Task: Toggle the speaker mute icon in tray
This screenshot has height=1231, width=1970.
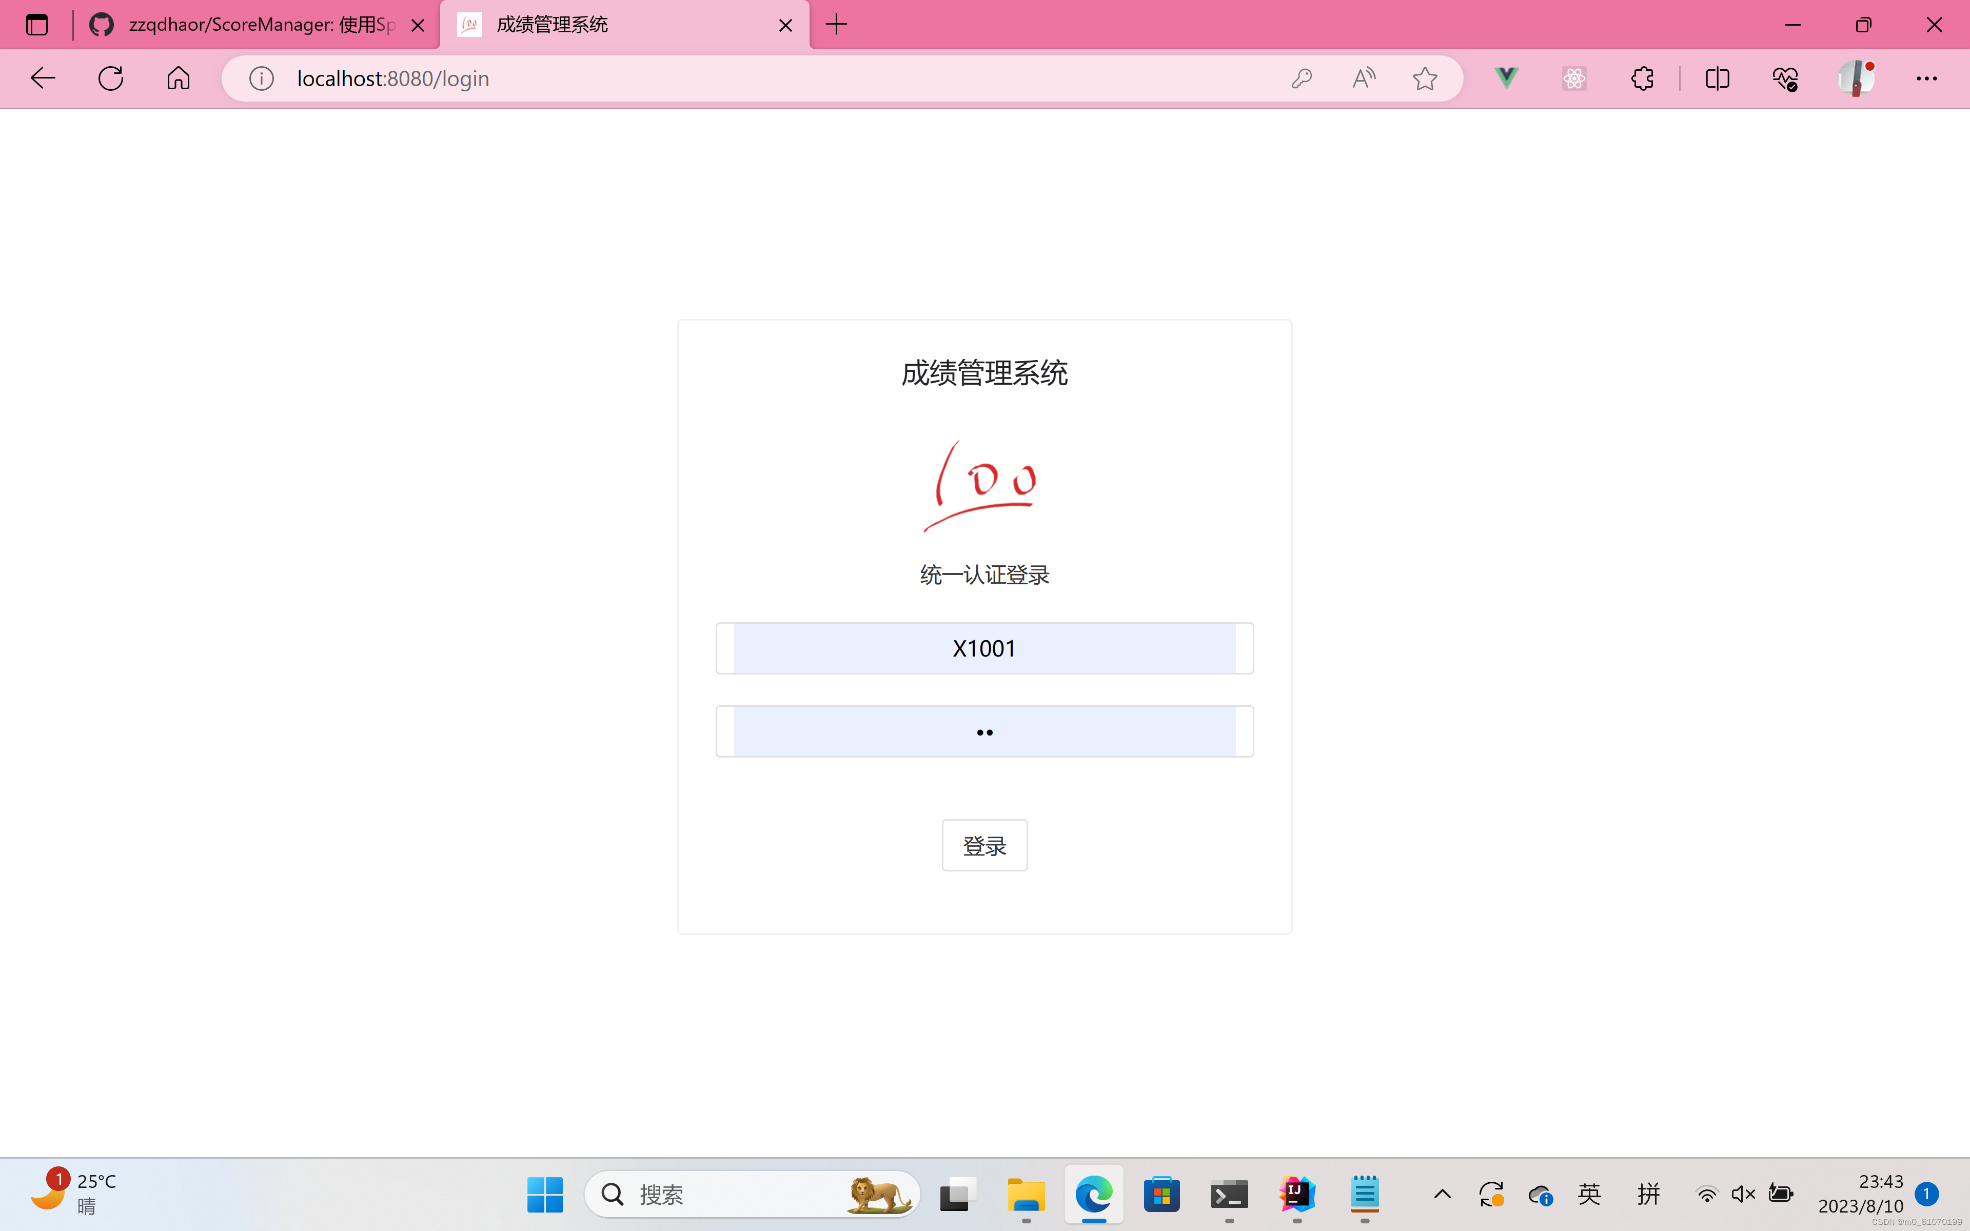Action: click(x=1743, y=1194)
